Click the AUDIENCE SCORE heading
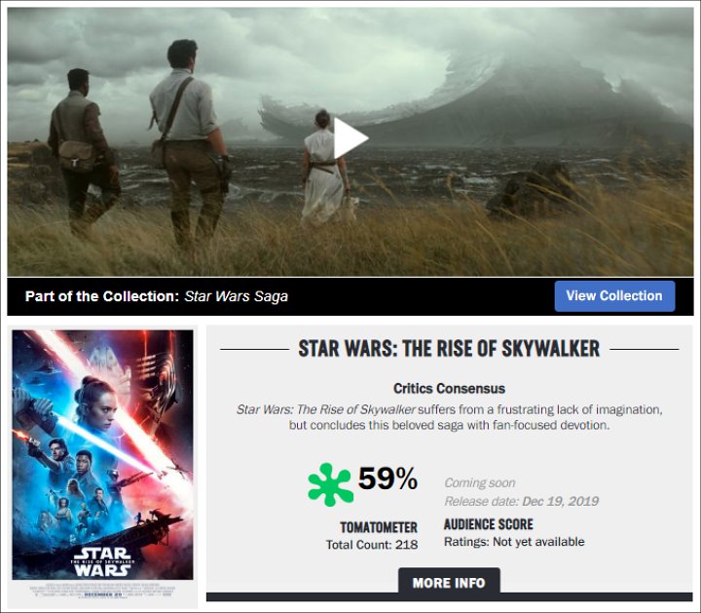This screenshot has width=701, height=613. [x=488, y=524]
